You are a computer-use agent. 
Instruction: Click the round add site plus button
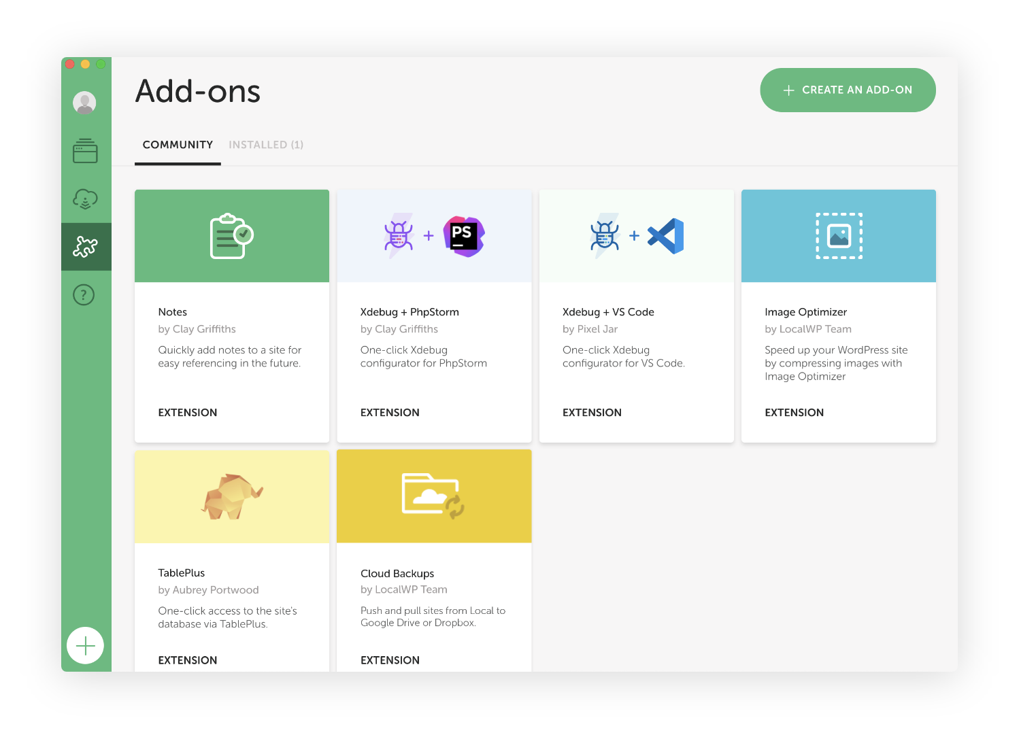85,645
